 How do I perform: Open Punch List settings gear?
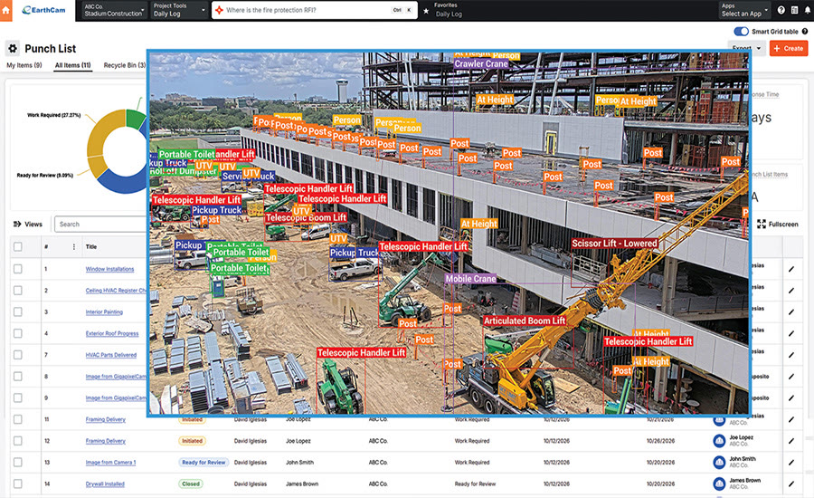tap(13, 48)
